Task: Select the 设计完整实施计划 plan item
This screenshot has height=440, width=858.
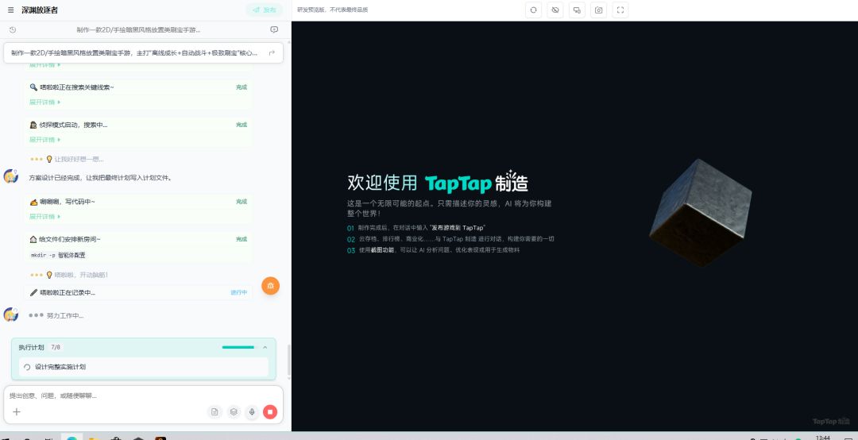Action: pos(143,367)
